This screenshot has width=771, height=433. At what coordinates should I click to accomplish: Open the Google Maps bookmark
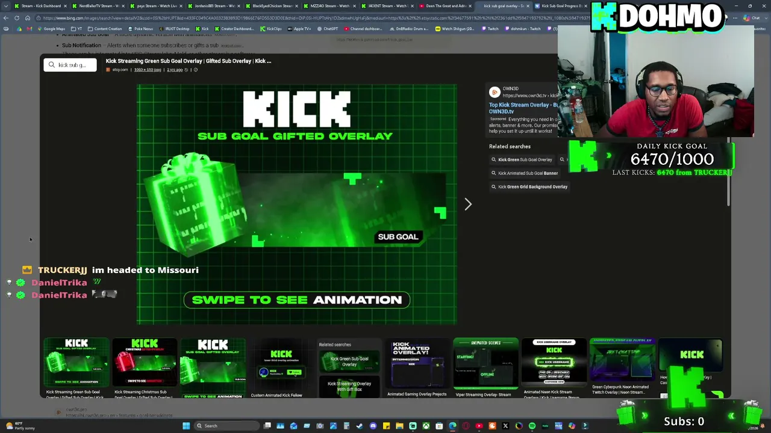(51, 29)
